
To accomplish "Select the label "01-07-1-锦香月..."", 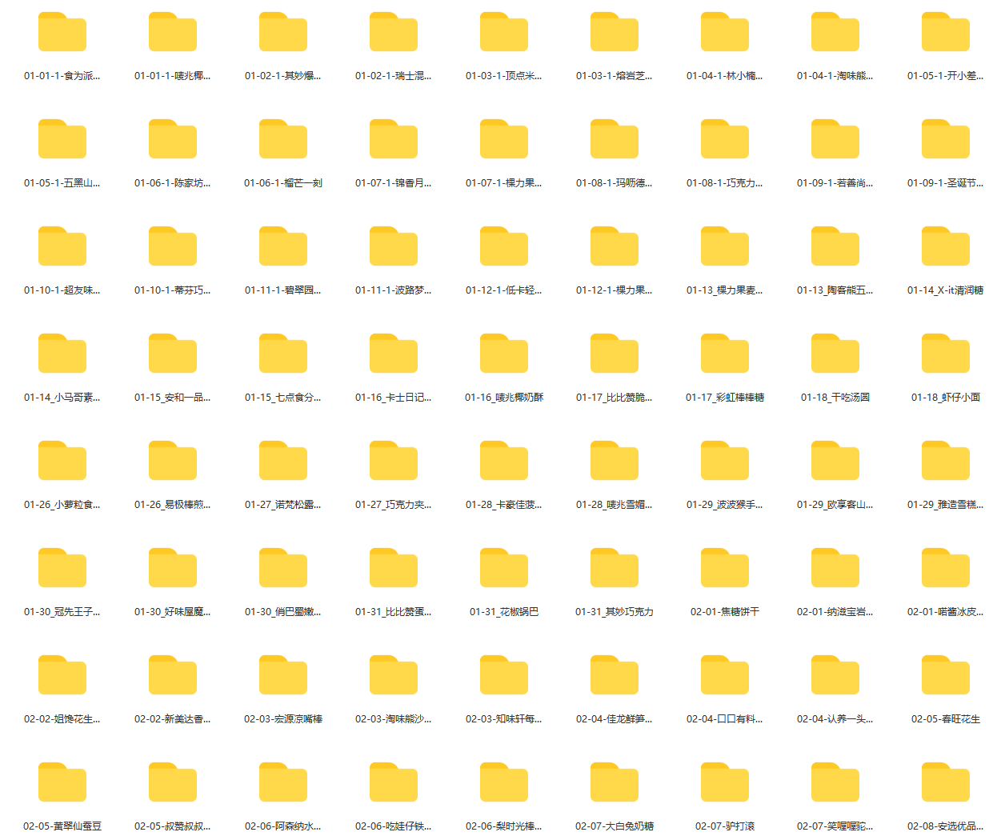I will tap(394, 183).
